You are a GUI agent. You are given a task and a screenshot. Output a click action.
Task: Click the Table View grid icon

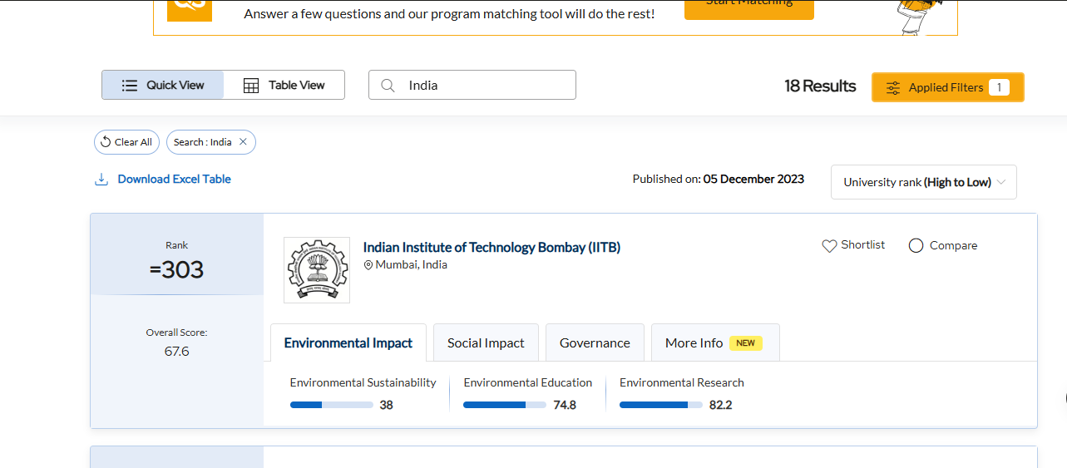click(251, 85)
